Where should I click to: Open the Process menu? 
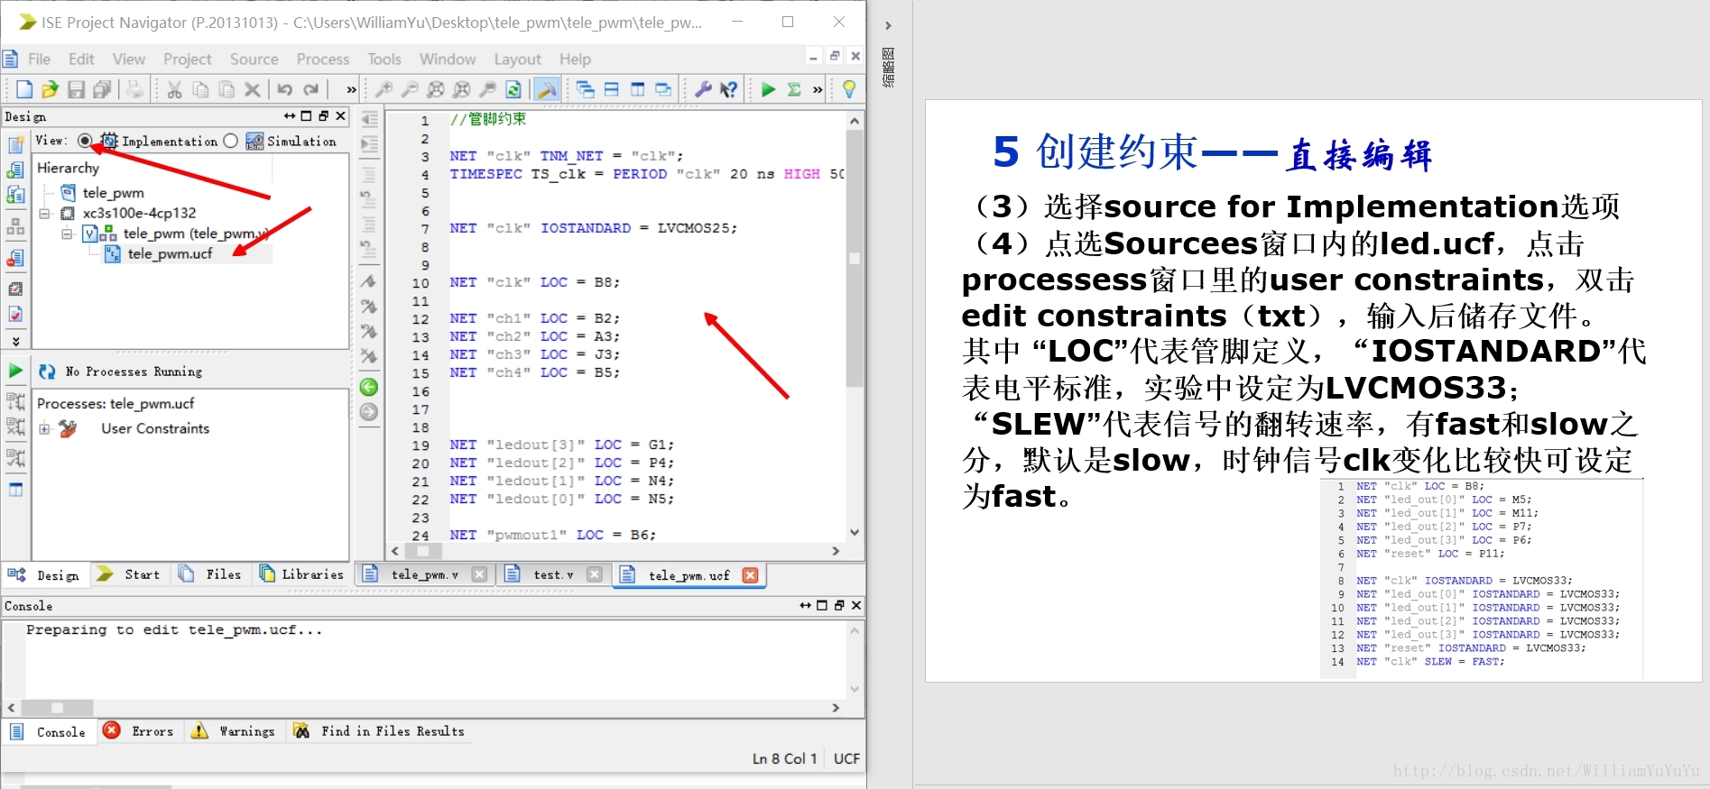tap(323, 60)
